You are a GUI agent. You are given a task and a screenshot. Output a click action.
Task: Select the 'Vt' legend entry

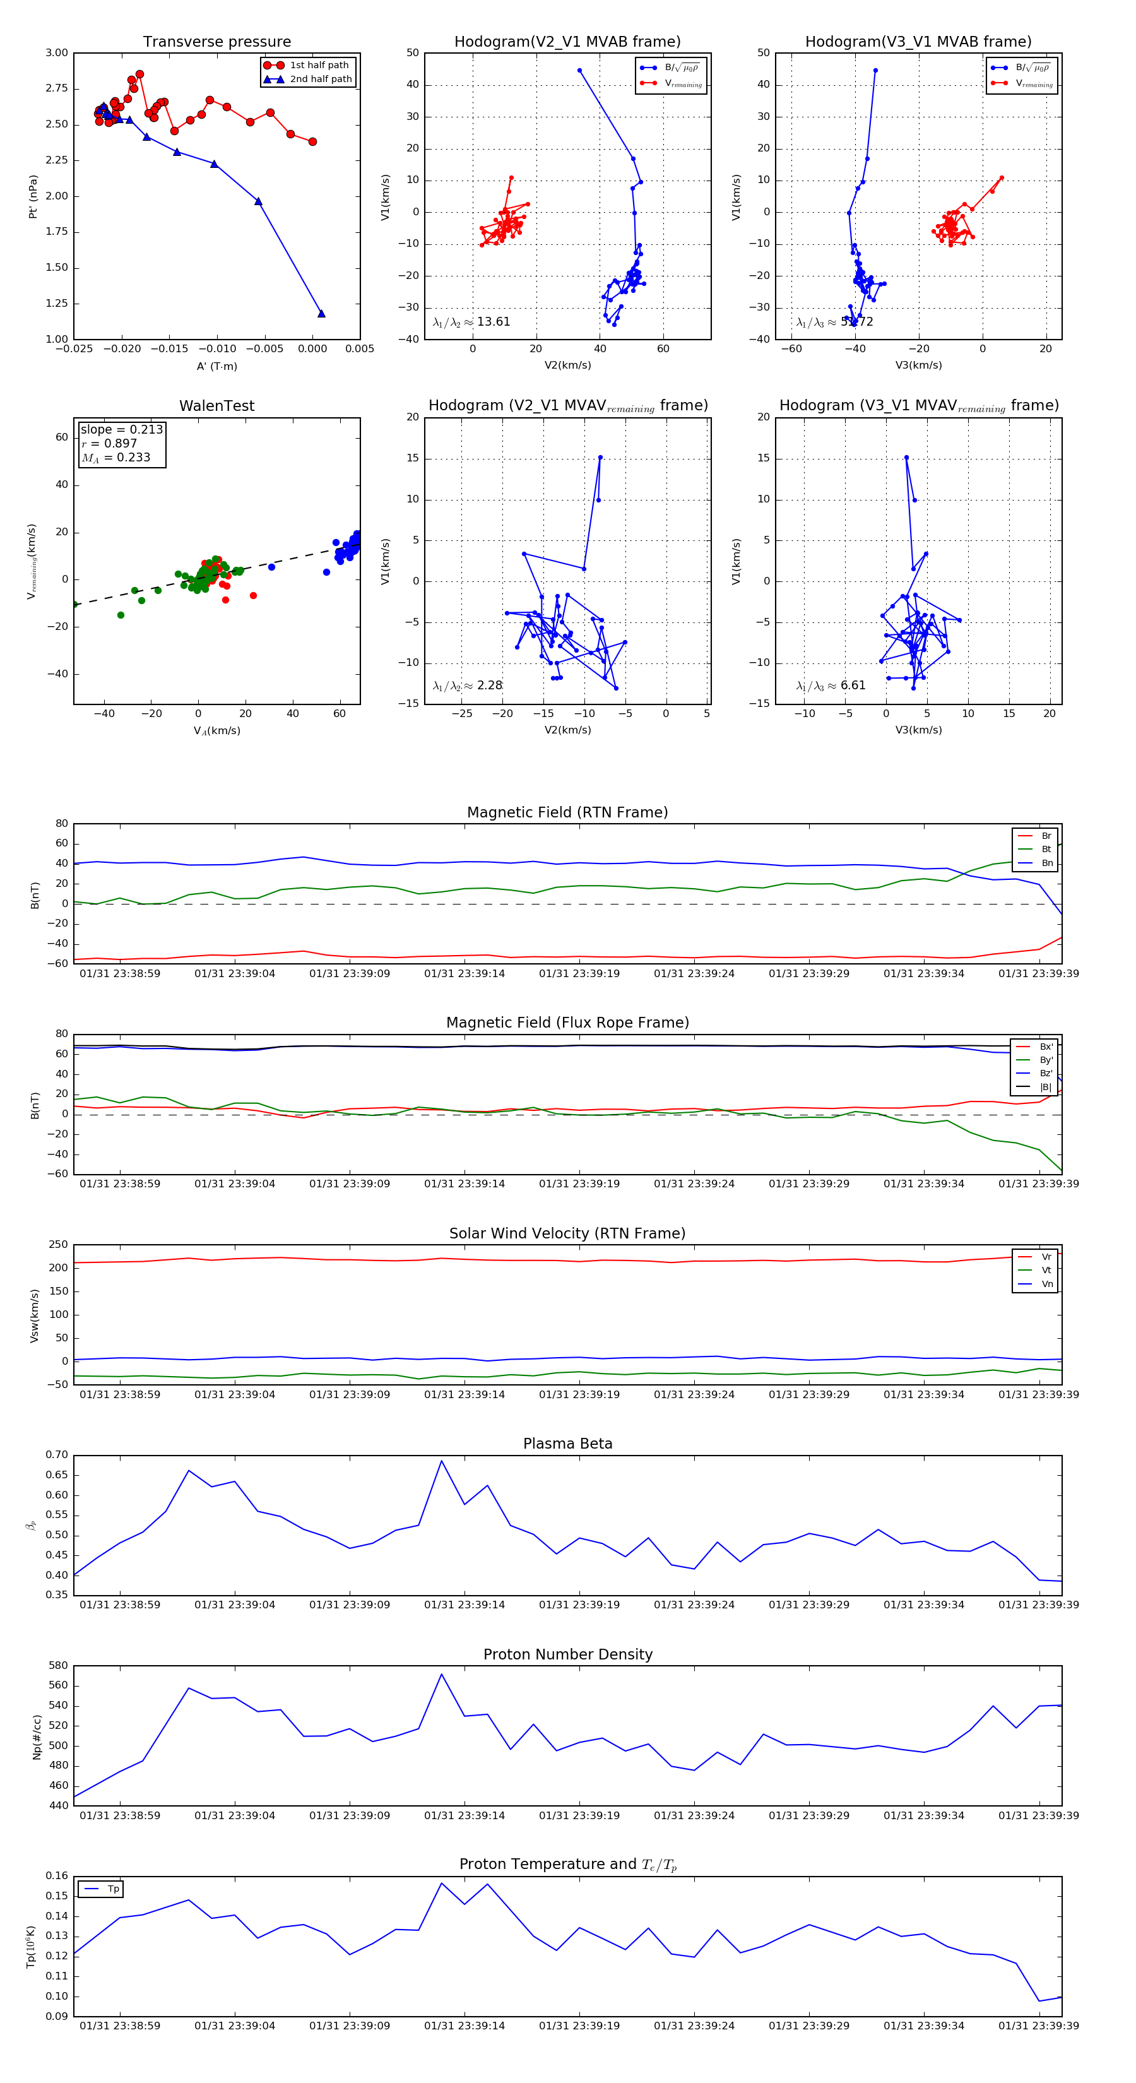point(1035,1271)
